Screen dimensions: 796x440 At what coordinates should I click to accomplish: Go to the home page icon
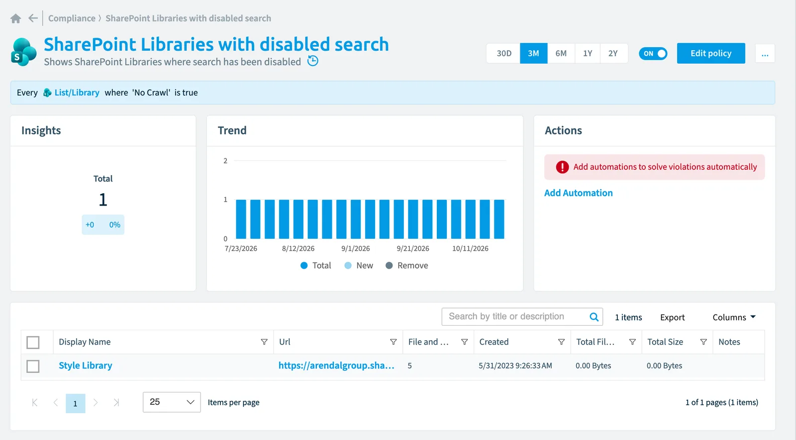click(x=16, y=18)
